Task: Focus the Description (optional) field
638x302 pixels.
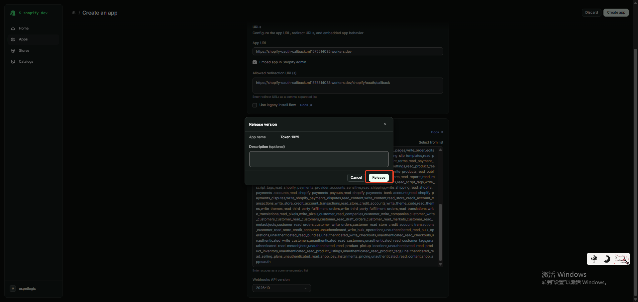Action: (319, 159)
